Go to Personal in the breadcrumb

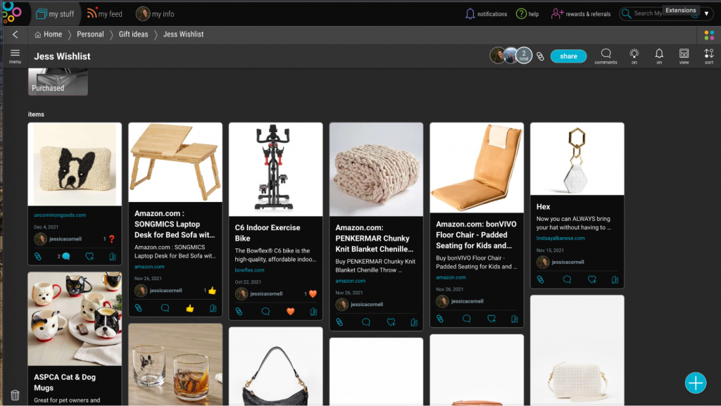coord(90,34)
